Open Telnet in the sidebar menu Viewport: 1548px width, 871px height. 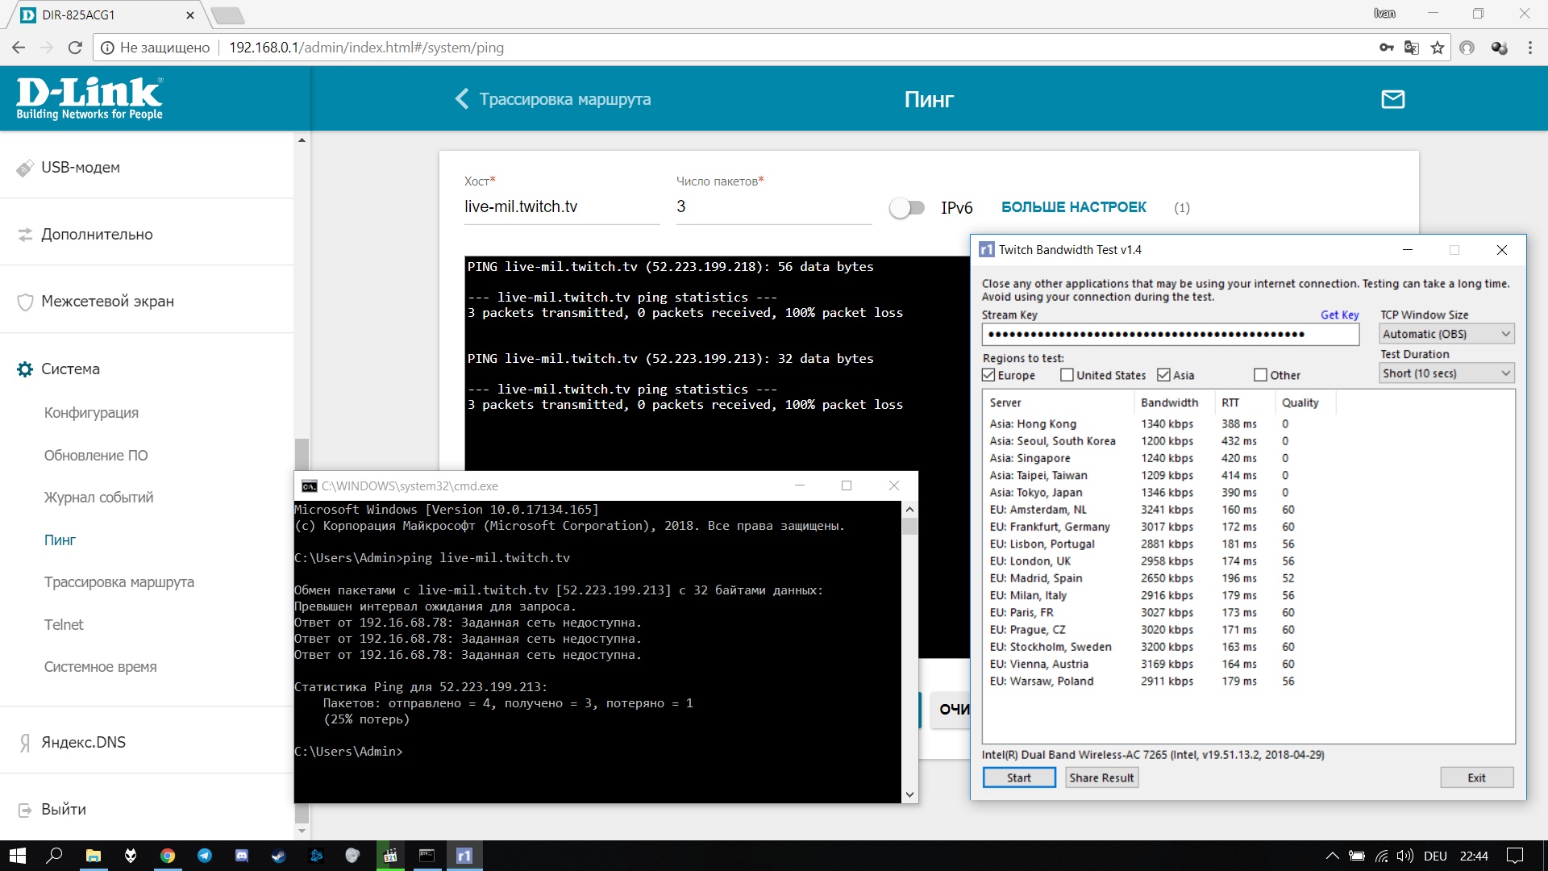coord(64,624)
